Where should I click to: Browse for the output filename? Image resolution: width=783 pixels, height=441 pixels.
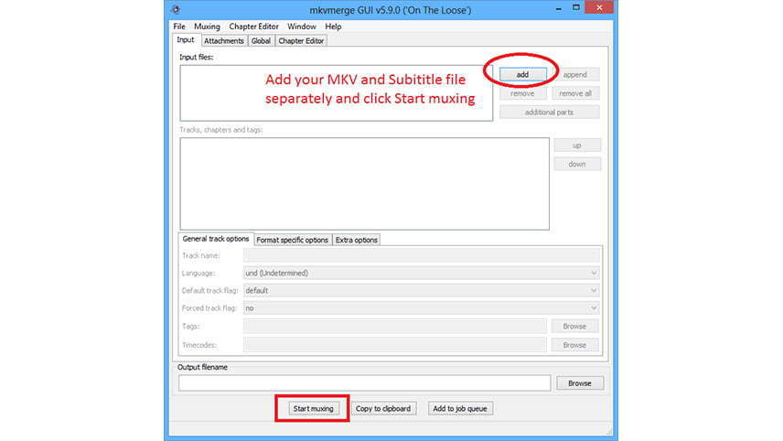pos(580,383)
